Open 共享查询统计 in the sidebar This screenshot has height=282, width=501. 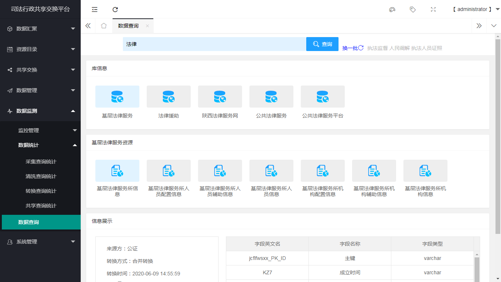(x=41, y=206)
